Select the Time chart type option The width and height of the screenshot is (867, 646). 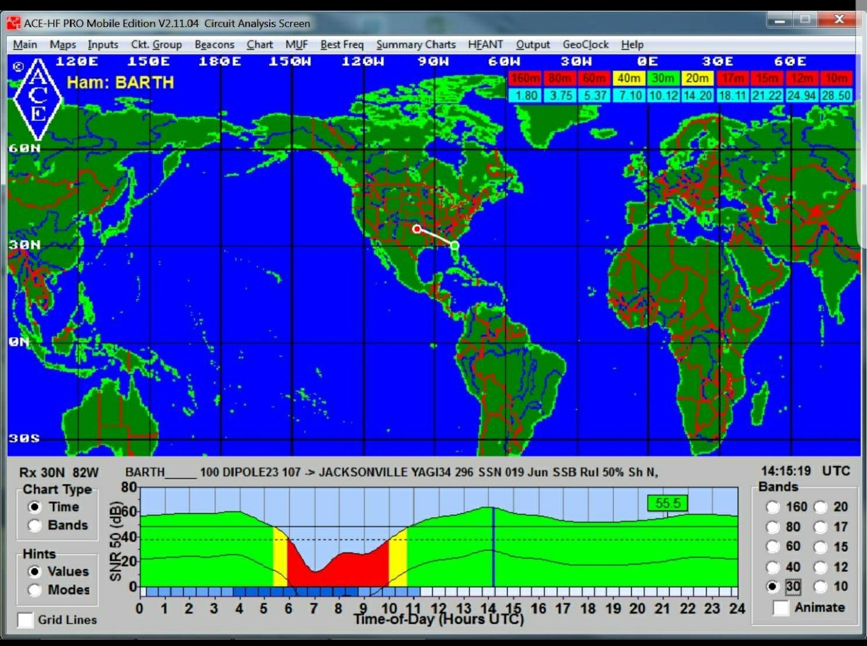[34, 507]
